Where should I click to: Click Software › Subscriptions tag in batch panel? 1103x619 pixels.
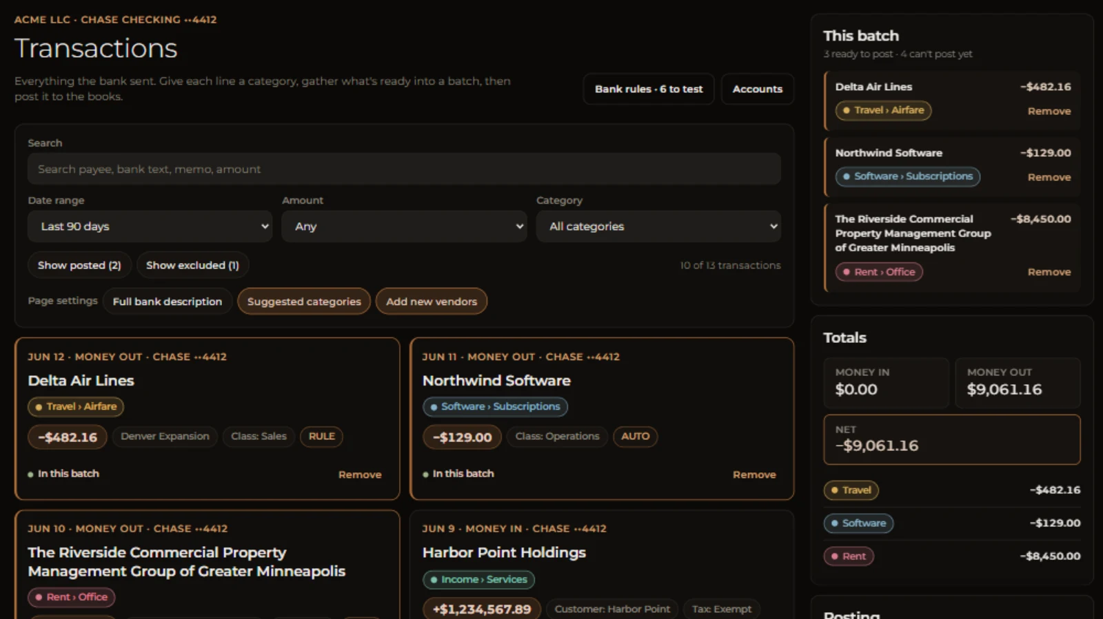(x=907, y=176)
